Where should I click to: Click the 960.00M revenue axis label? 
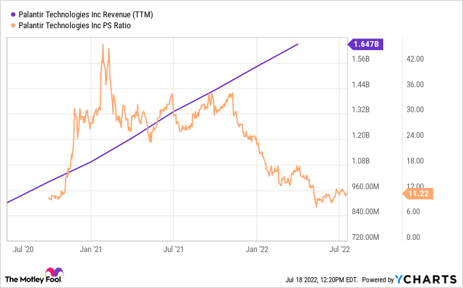365,187
